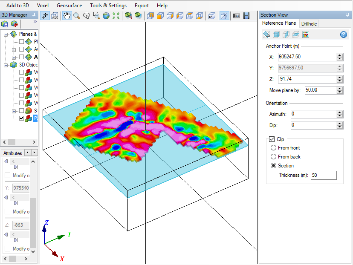Click the camera snapshot icon
Viewport: 353px width, 265px height.
pos(236,16)
